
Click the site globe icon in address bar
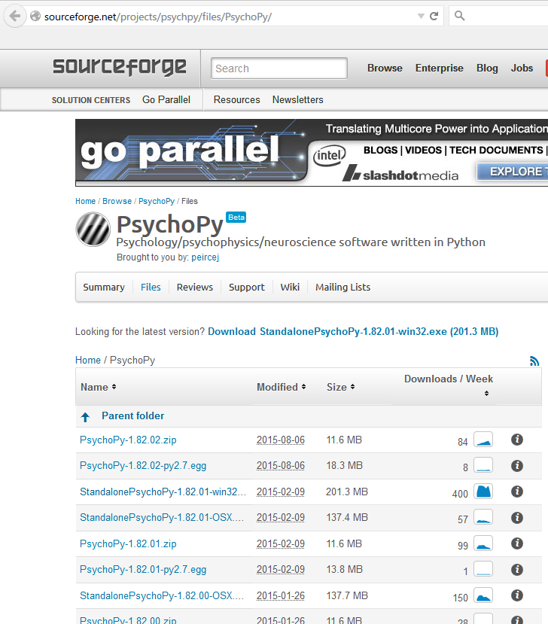point(35,16)
